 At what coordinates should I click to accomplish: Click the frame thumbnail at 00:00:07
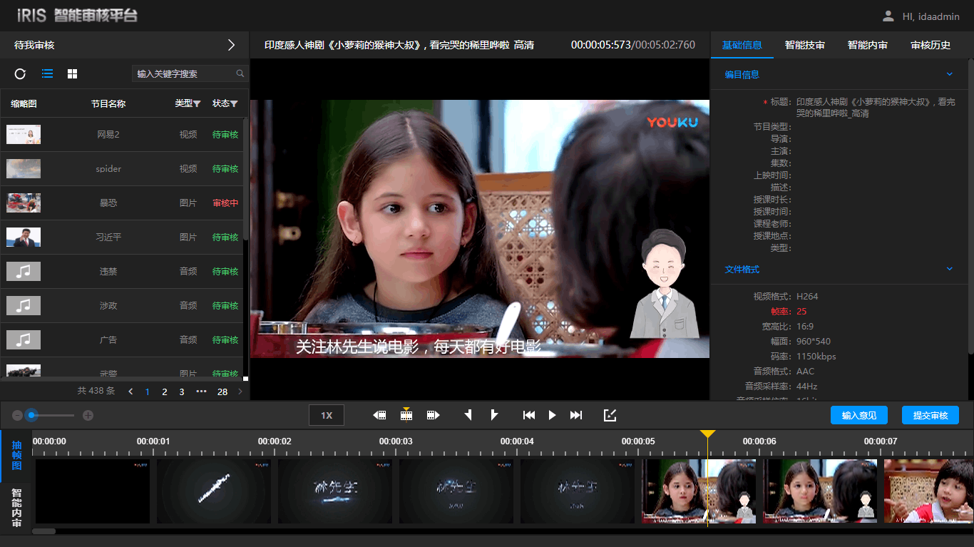928,491
